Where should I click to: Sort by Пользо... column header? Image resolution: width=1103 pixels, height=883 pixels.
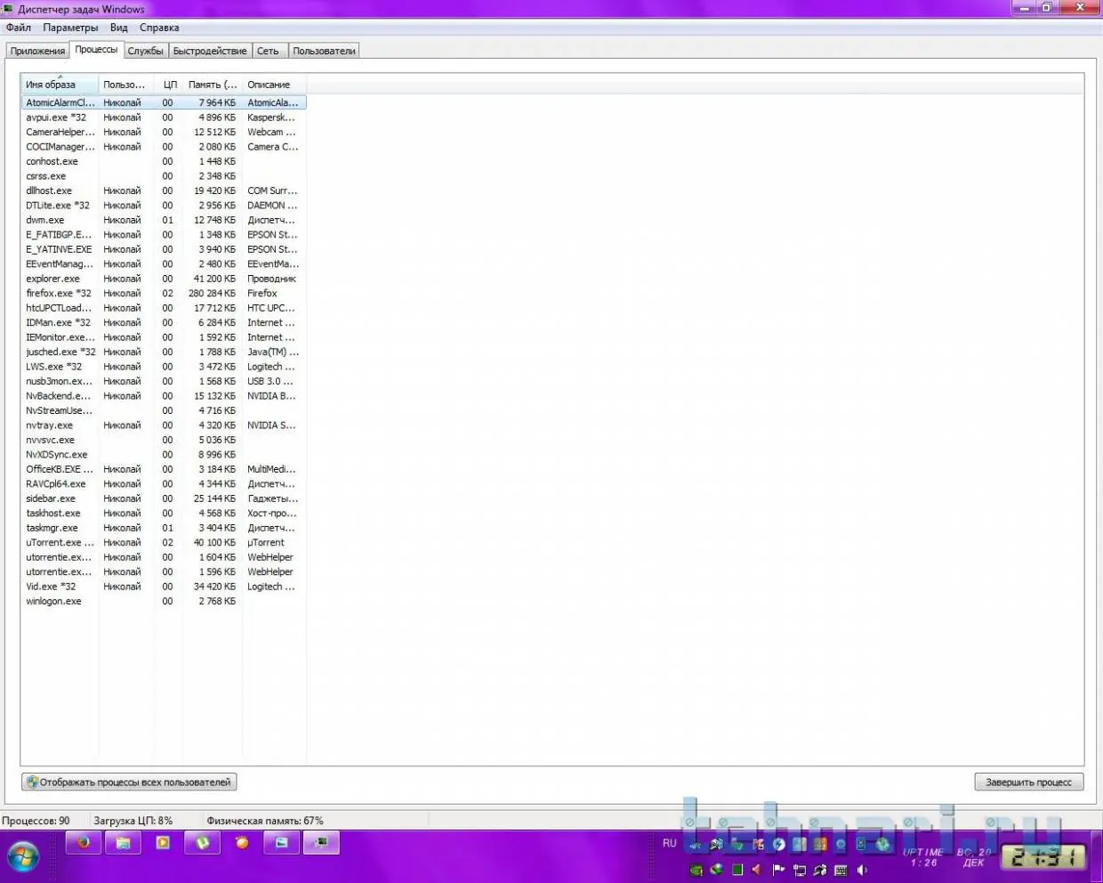(x=125, y=85)
